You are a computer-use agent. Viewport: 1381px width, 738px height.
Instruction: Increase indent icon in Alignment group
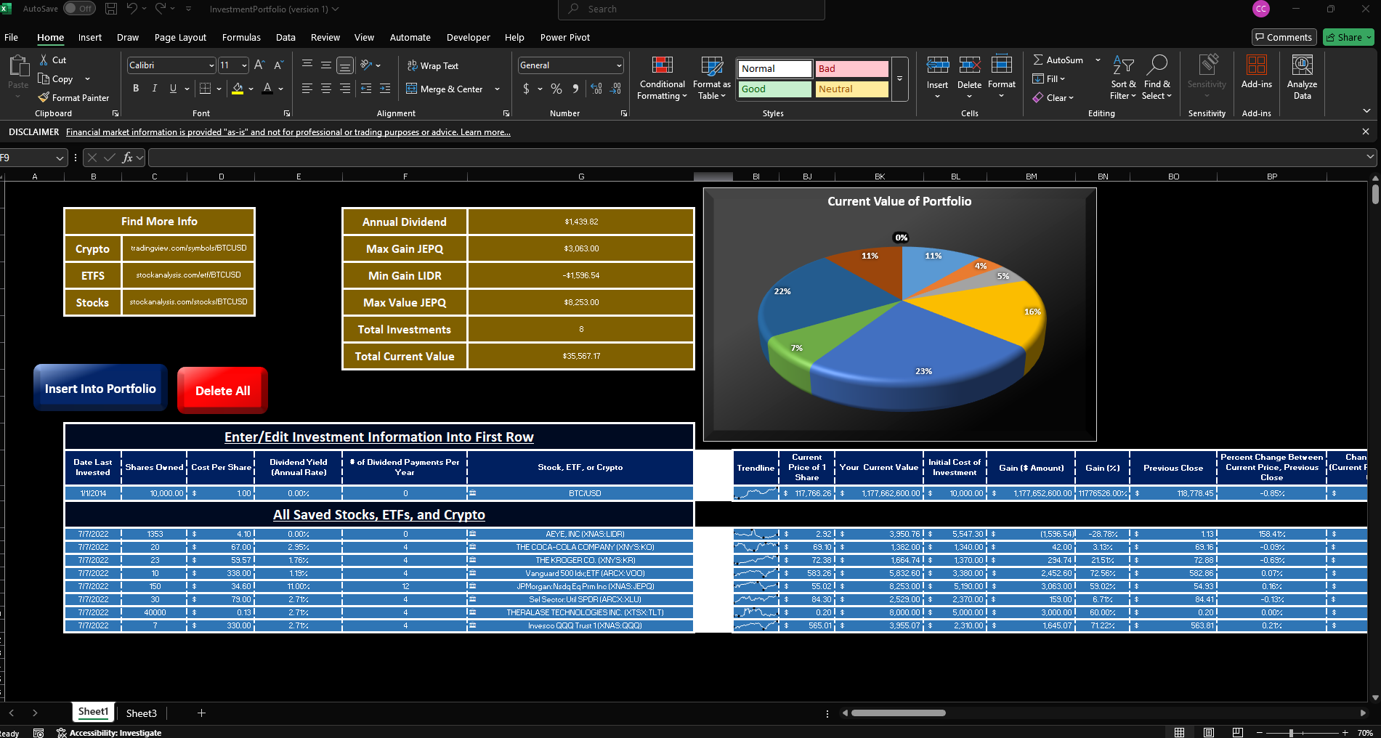pyautogui.click(x=385, y=88)
